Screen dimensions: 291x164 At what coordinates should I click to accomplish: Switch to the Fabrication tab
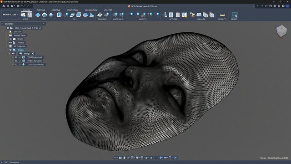[91, 10]
